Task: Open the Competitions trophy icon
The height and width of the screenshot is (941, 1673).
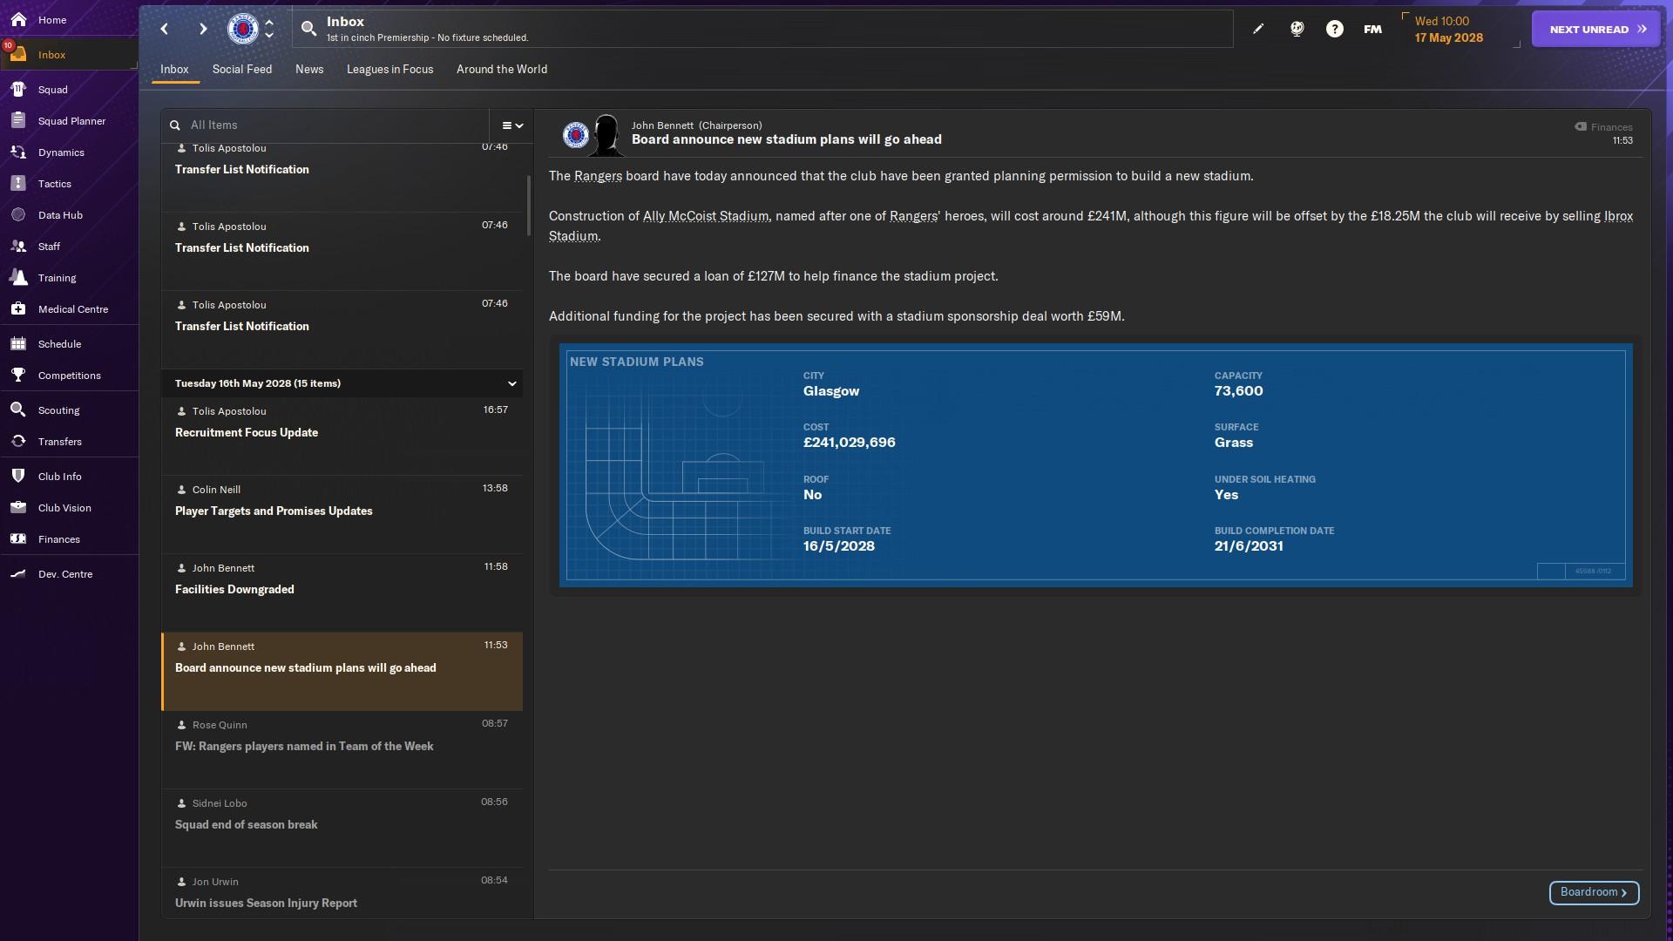Action: [18, 375]
